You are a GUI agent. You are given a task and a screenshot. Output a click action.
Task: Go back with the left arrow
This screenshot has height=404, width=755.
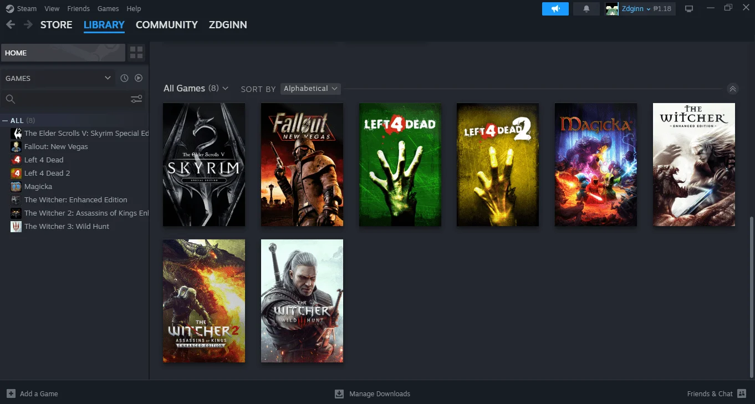[x=10, y=25]
